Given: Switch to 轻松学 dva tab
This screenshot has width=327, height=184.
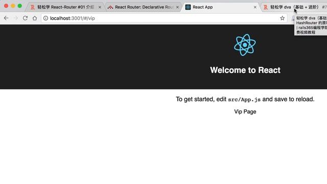Looking at the screenshot, I should click(x=294, y=7).
